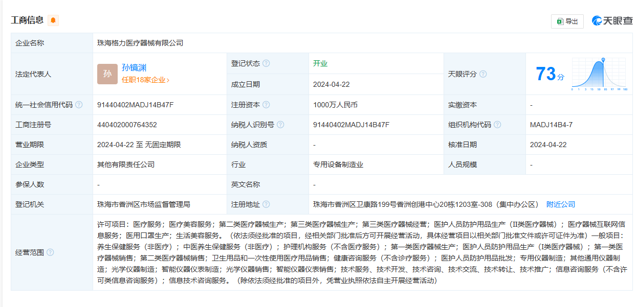Click taxpayer ID 91440402MADJ14B47F in 纳税人识别号 row

coord(352,125)
